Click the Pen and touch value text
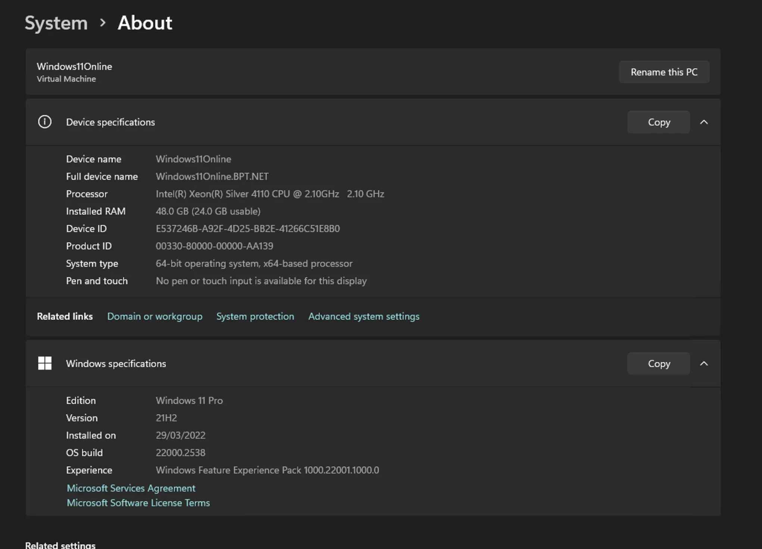The height and width of the screenshot is (549, 762). [261, 281]
